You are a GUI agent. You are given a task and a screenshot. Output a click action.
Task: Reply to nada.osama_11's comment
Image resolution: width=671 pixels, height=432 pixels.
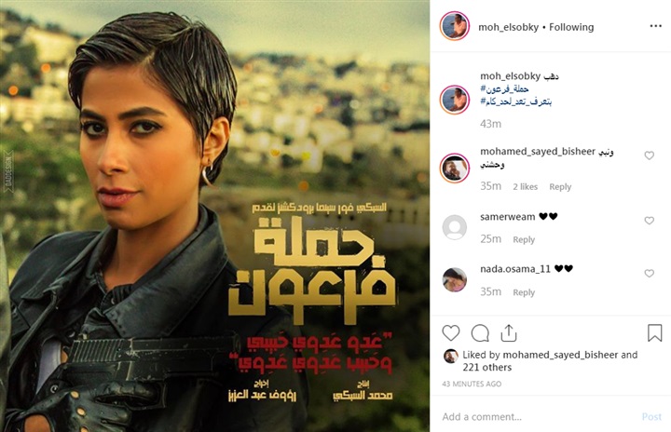click(x=524, y=292)
